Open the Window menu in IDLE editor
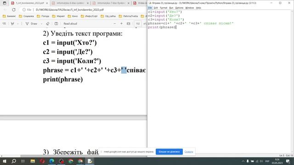294x165 pixels. tap(190, 8)
